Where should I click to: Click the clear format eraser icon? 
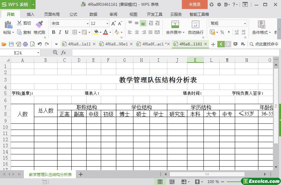coord(117,32)
